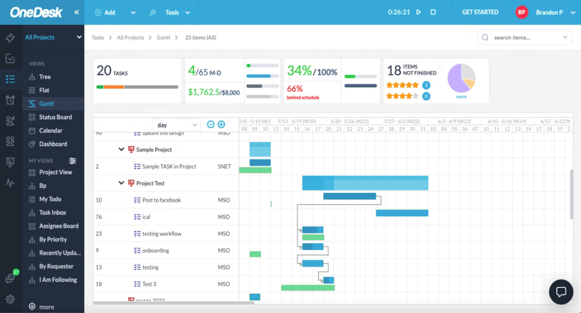Screen dimensions: 581x313
Task: Click the Tasks breadcrumb link
Action: [98, 37]
